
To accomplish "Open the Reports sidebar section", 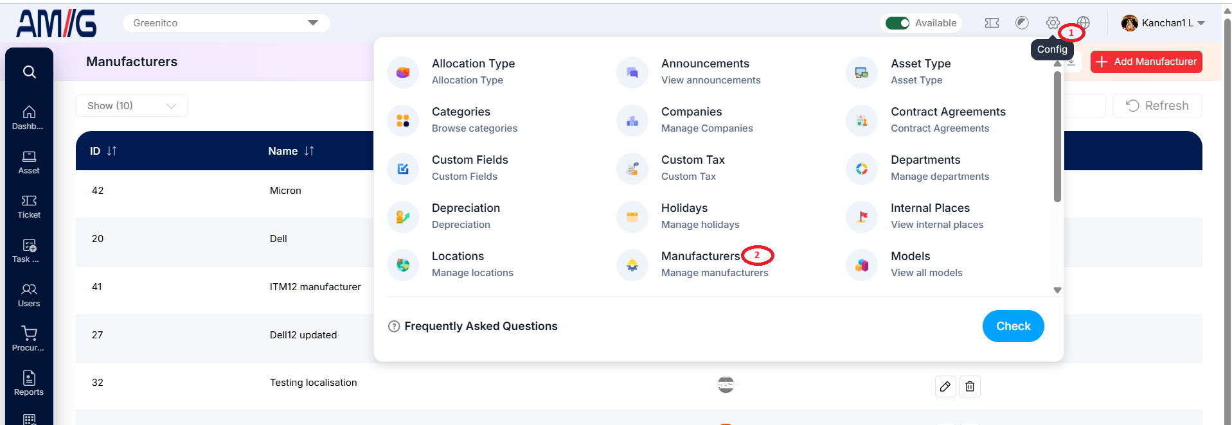I will coord(29,384).
